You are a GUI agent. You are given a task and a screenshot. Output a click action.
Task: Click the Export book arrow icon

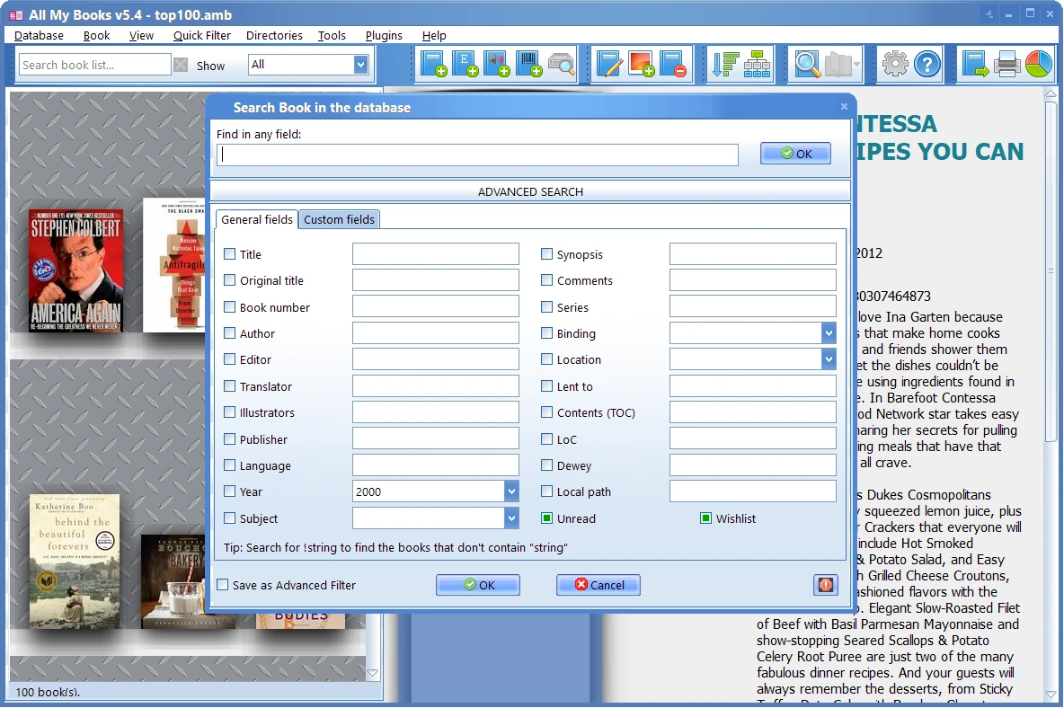(975, 65)
